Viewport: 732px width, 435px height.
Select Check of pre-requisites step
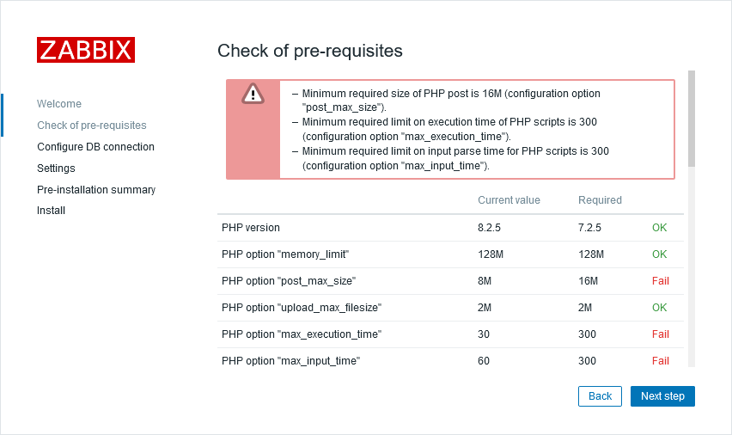coord(92,126)
